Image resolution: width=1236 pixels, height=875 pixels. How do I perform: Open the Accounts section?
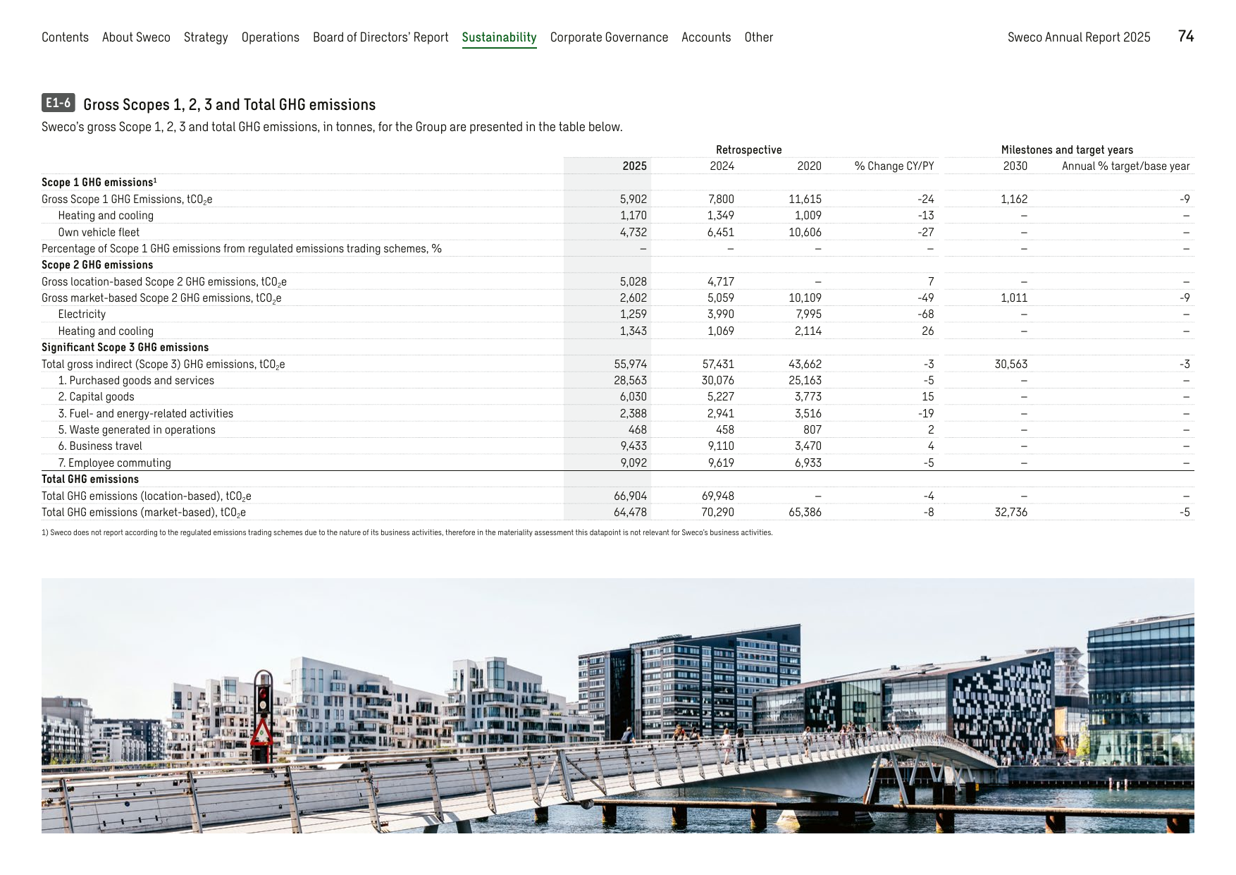(x=706, y=37)
